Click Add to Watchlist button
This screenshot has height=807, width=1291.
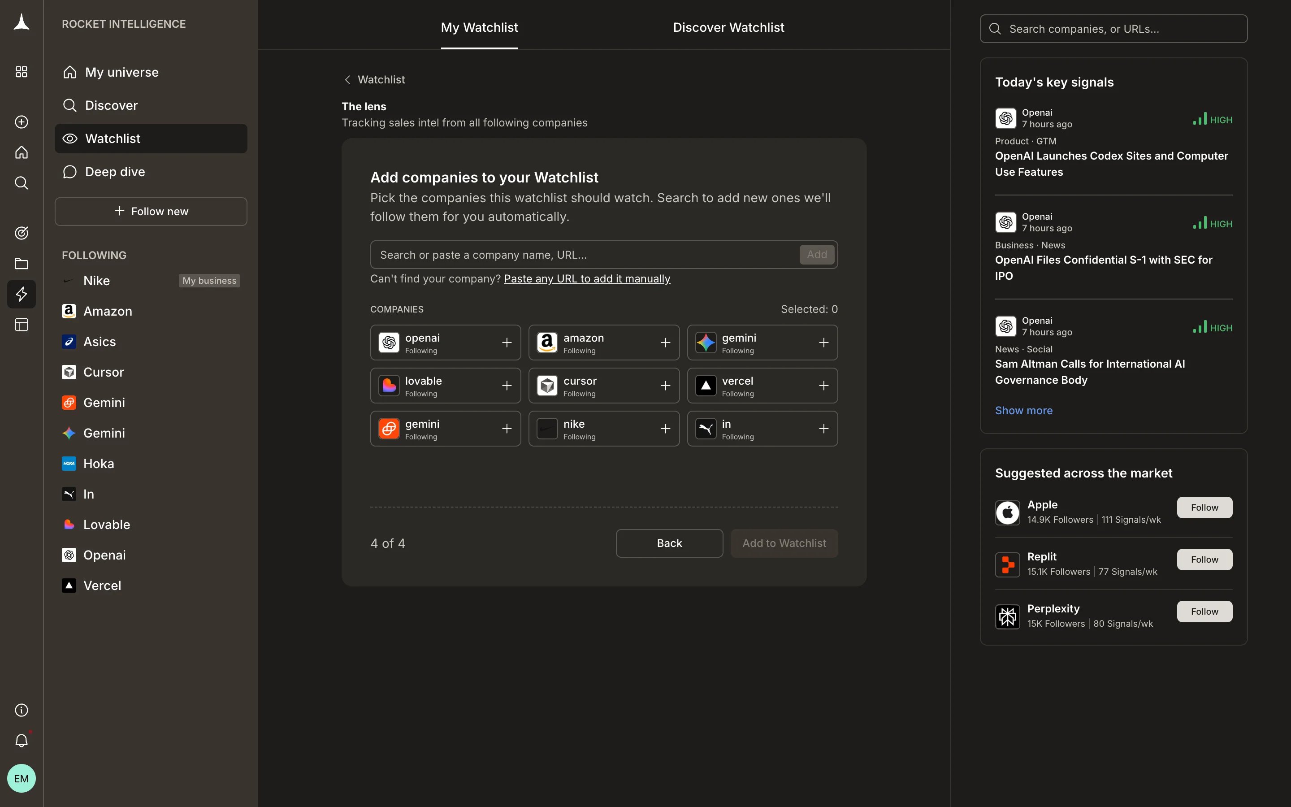[x=784, y=543]
